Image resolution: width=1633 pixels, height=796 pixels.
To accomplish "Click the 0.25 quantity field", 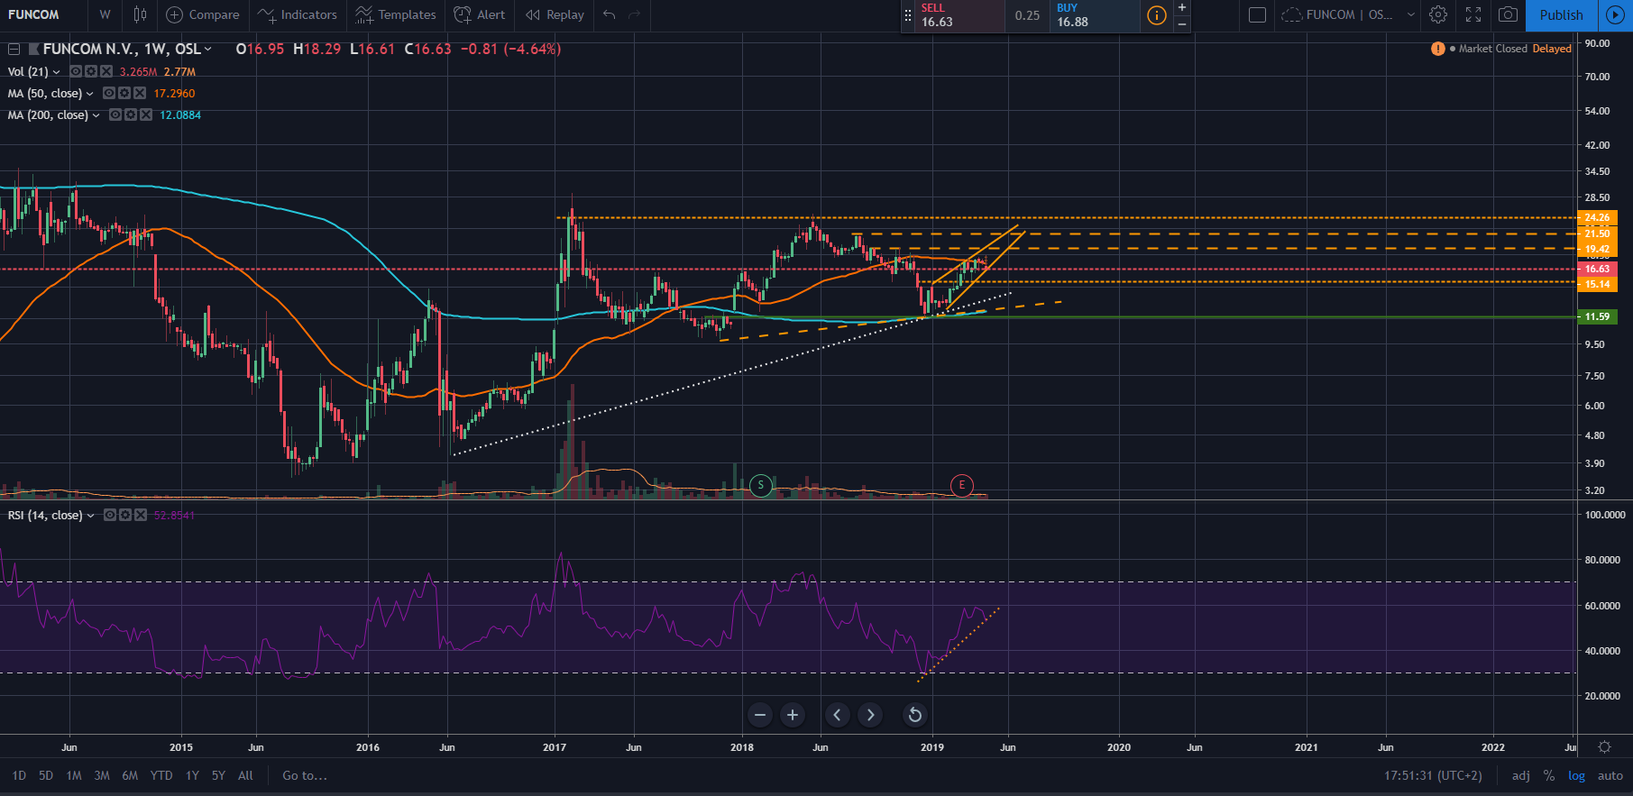I will (x=1027, y=15).
